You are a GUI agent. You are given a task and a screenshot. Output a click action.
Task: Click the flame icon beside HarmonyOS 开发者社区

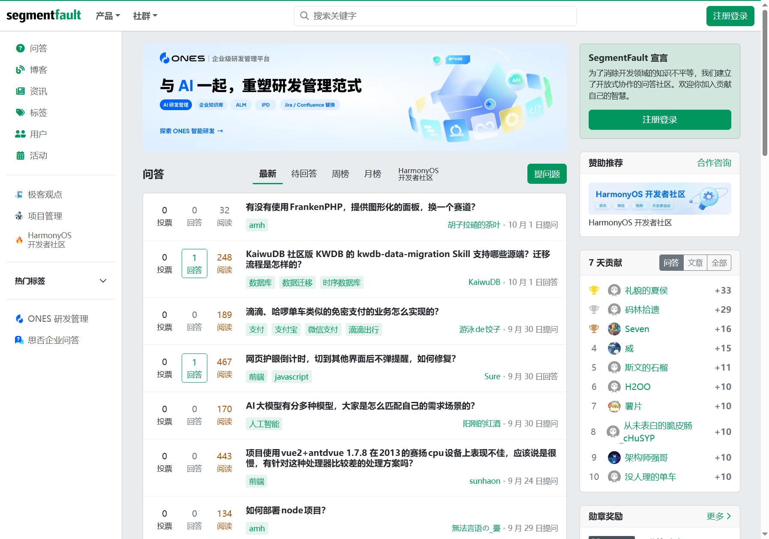[x=19, y=240]
